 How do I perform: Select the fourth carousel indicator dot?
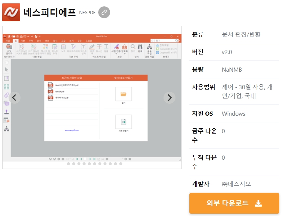click(x=84, y=164)
